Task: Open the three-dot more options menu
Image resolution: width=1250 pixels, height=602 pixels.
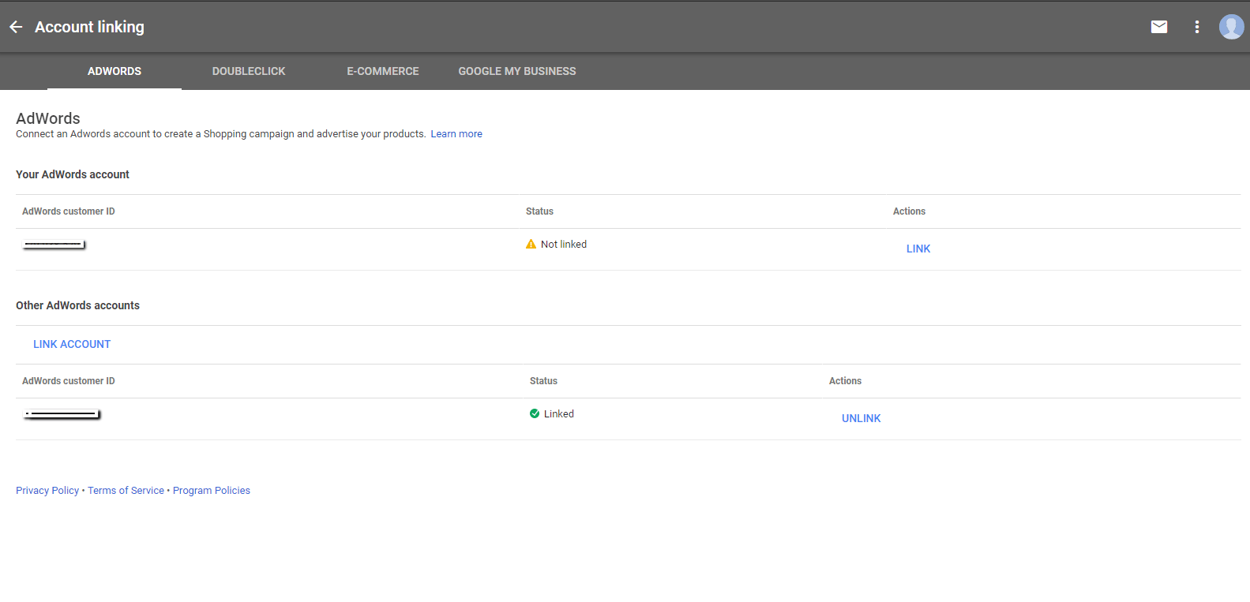Action: (1197, 27)
